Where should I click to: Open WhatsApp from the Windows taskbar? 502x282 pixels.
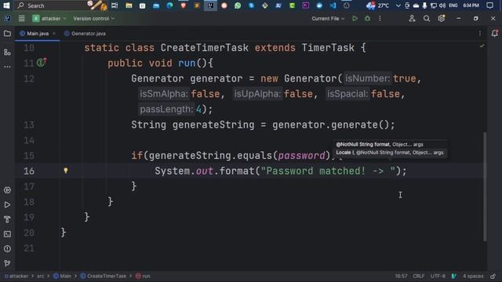click(238, 5)
